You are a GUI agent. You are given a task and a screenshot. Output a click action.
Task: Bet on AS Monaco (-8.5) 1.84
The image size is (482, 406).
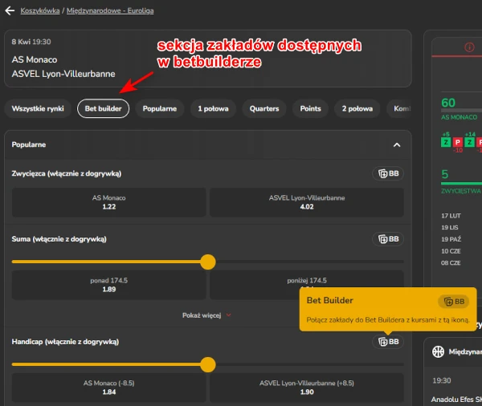[x=108, y=388]
